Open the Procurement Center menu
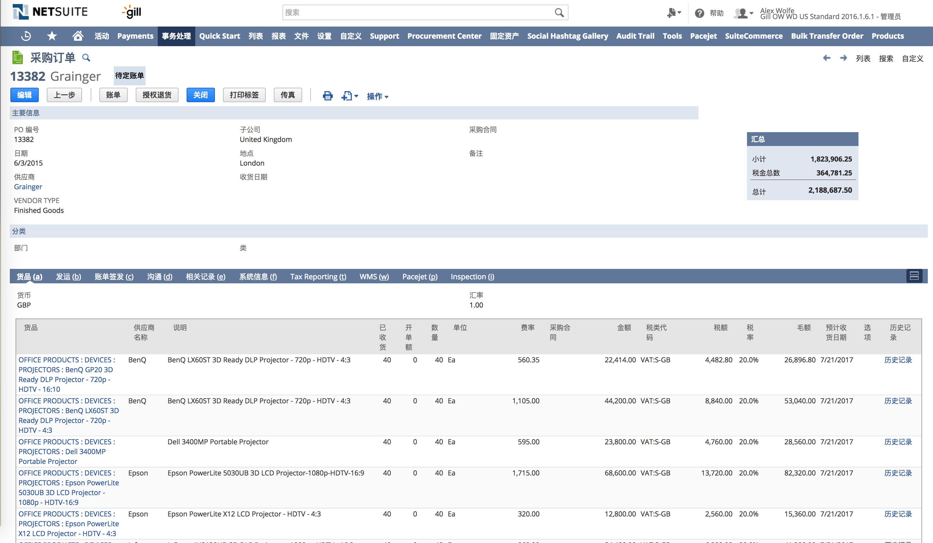 click(x=444, y=36)
